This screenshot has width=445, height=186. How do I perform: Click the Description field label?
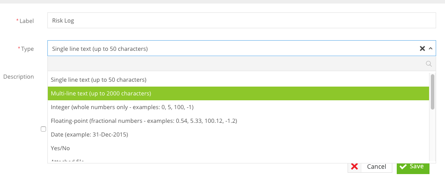pos(19,77)
